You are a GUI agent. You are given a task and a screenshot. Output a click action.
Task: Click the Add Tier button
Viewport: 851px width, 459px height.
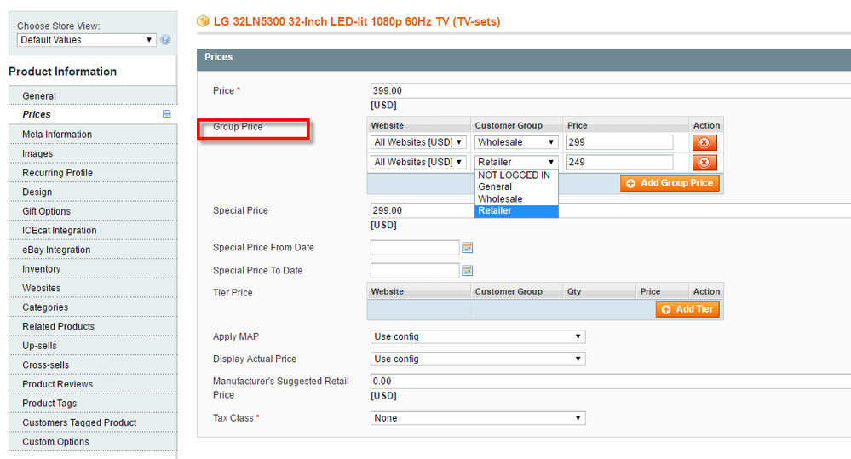(x=687, y=309)
